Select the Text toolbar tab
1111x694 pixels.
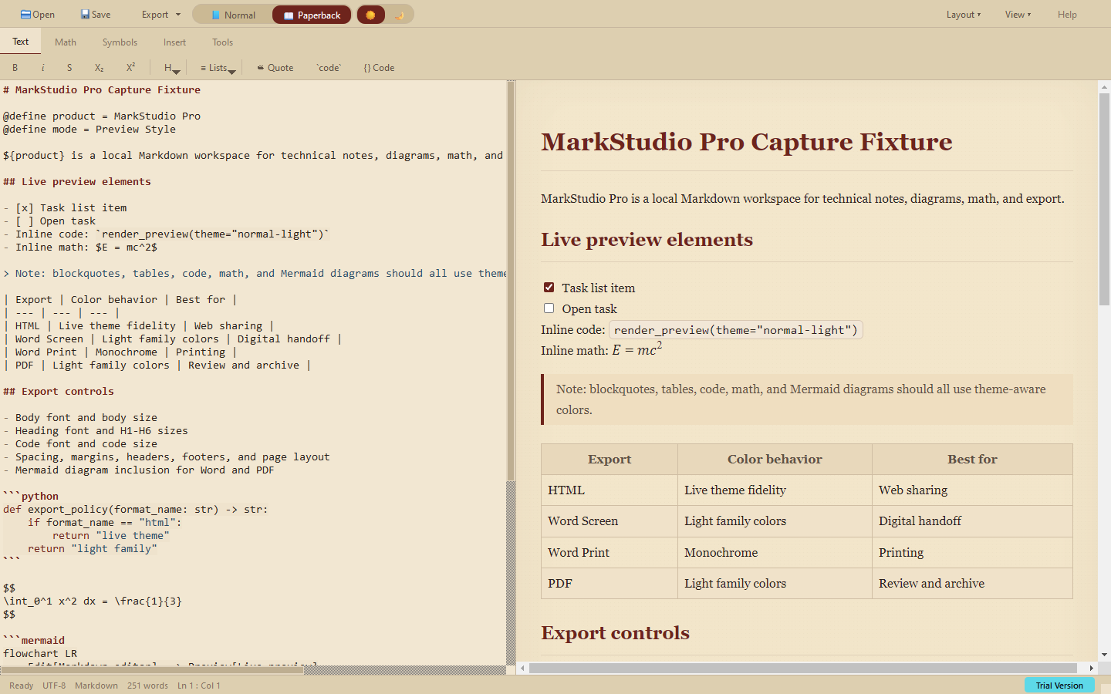tap(20, 42)
